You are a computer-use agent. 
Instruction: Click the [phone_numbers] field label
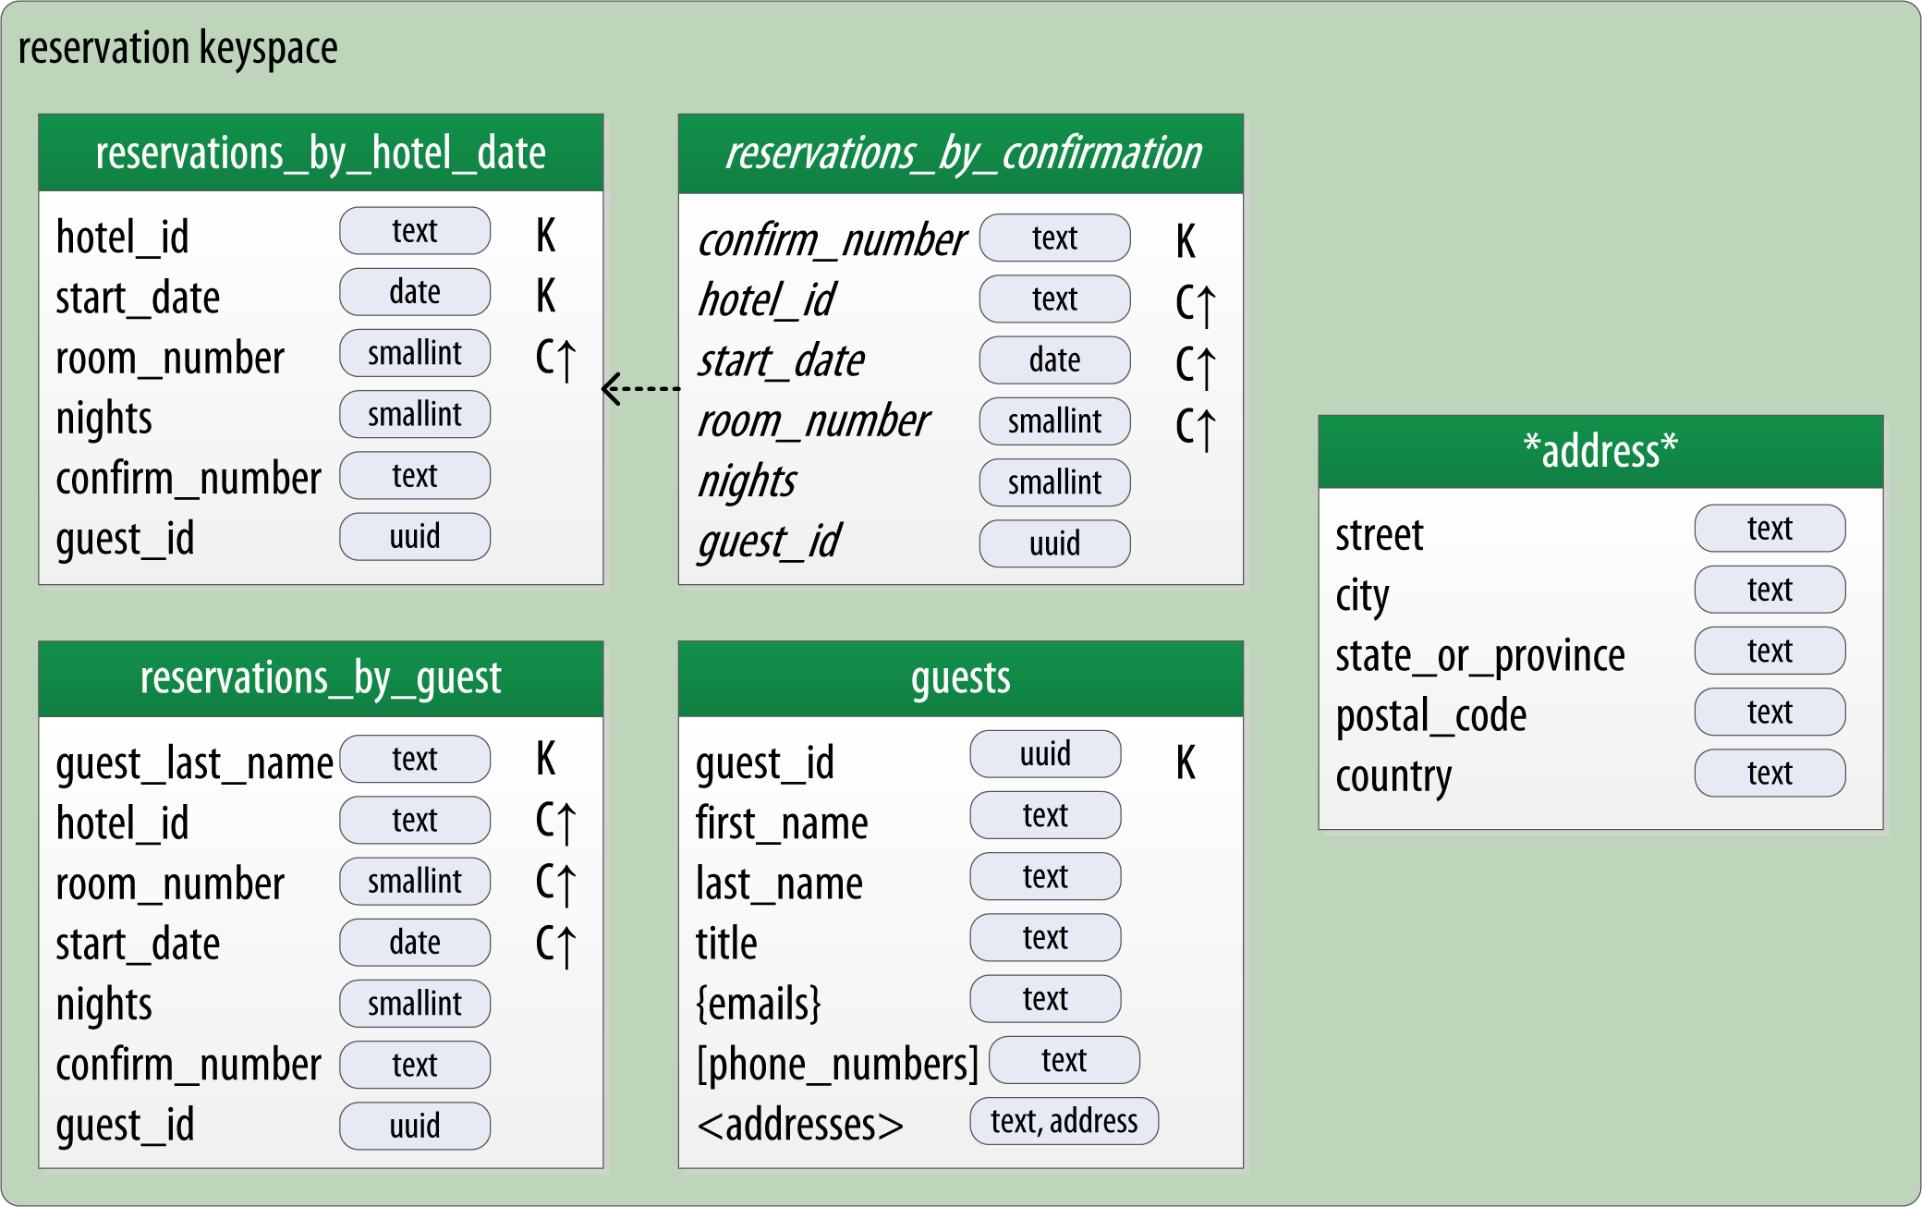tap(836, 1064)
